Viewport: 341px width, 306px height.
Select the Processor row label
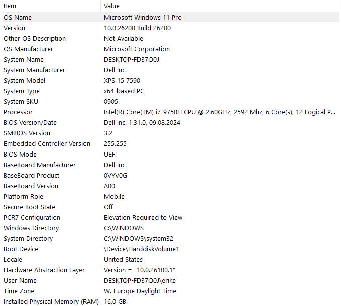[x=18, y=112]
